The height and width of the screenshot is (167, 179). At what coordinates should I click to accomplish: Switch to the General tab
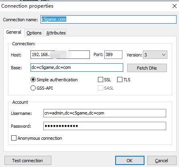tap(14, 32)
